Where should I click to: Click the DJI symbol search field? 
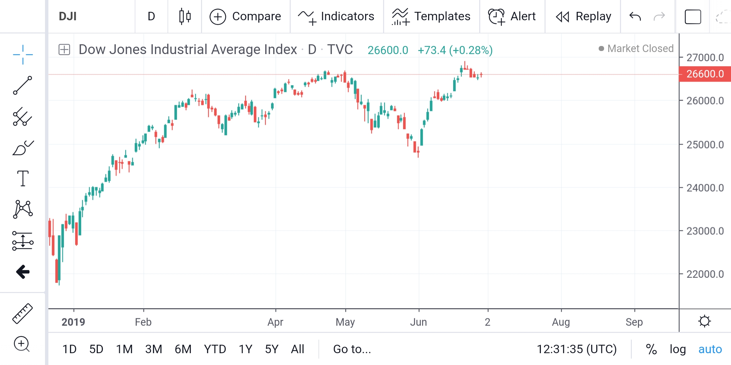click(x=68, y=16)
